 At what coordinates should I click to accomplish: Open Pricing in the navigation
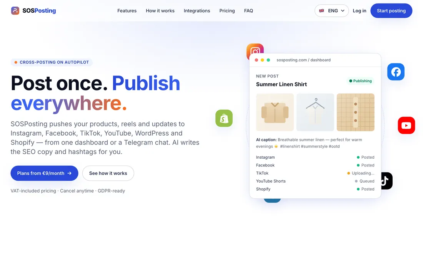(227, 11)
